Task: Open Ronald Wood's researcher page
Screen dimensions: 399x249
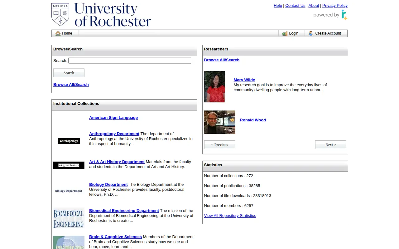Action: tap(253, 120)
